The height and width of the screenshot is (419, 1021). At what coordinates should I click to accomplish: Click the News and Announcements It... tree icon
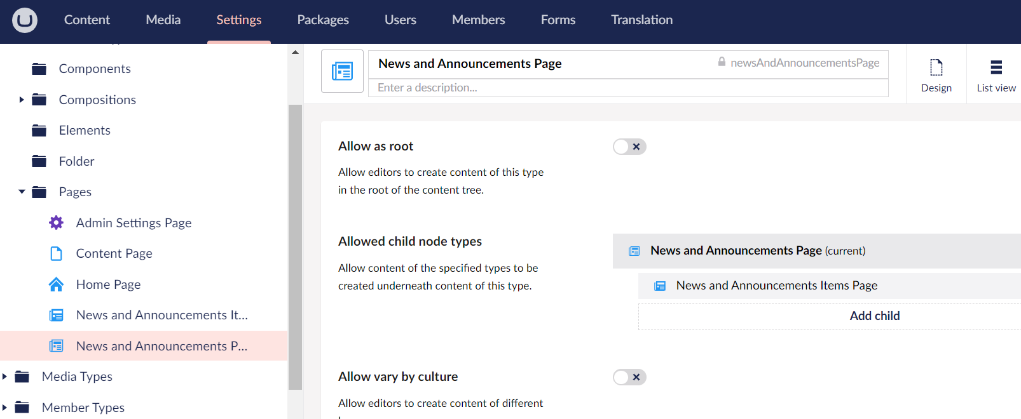point(57,315)
